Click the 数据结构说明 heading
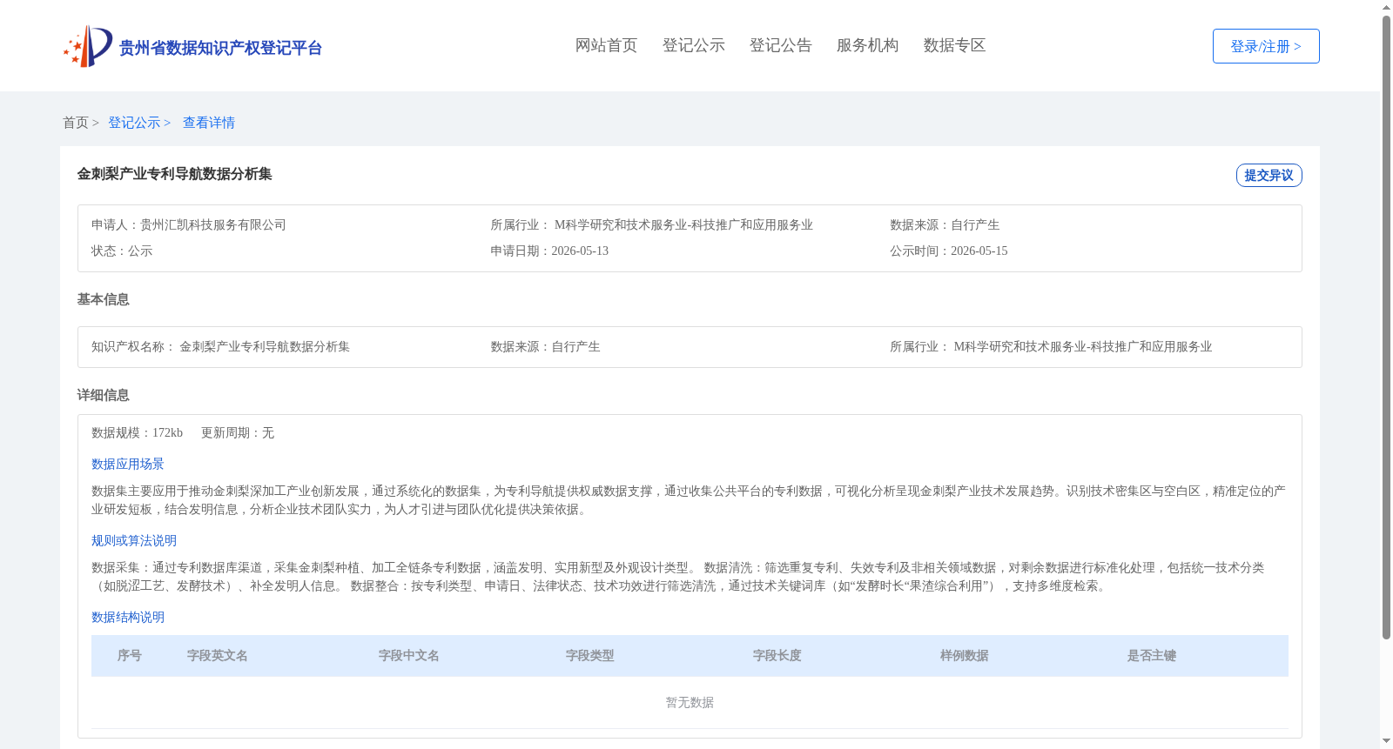Viewport: 1393px width, 749px height. [x=128, y=617]
